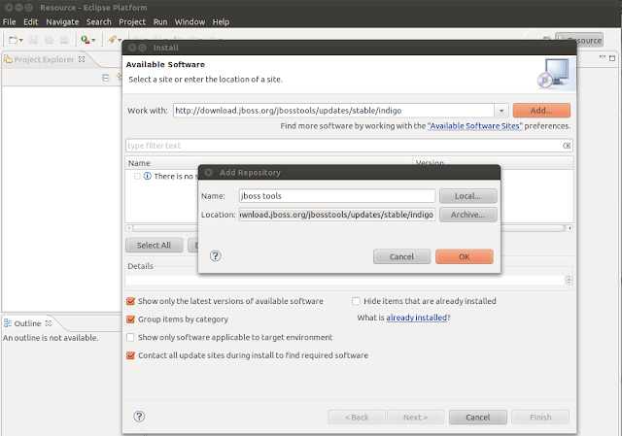Click Cancel in Add Repository dialog
Screen dimensions: 622x436
pyautogui.click(x=401, y=256)
